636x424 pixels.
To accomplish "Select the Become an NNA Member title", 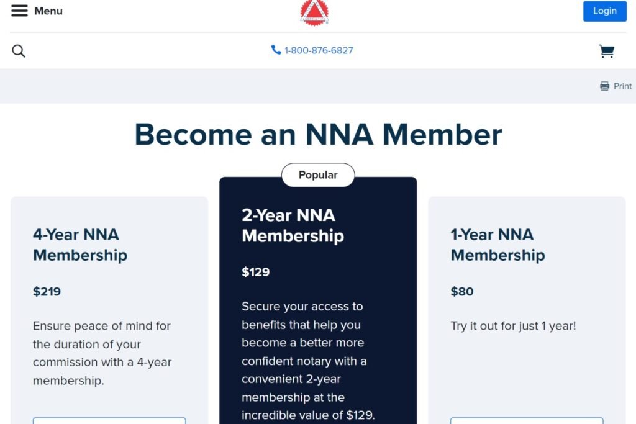I will point(318,134).
